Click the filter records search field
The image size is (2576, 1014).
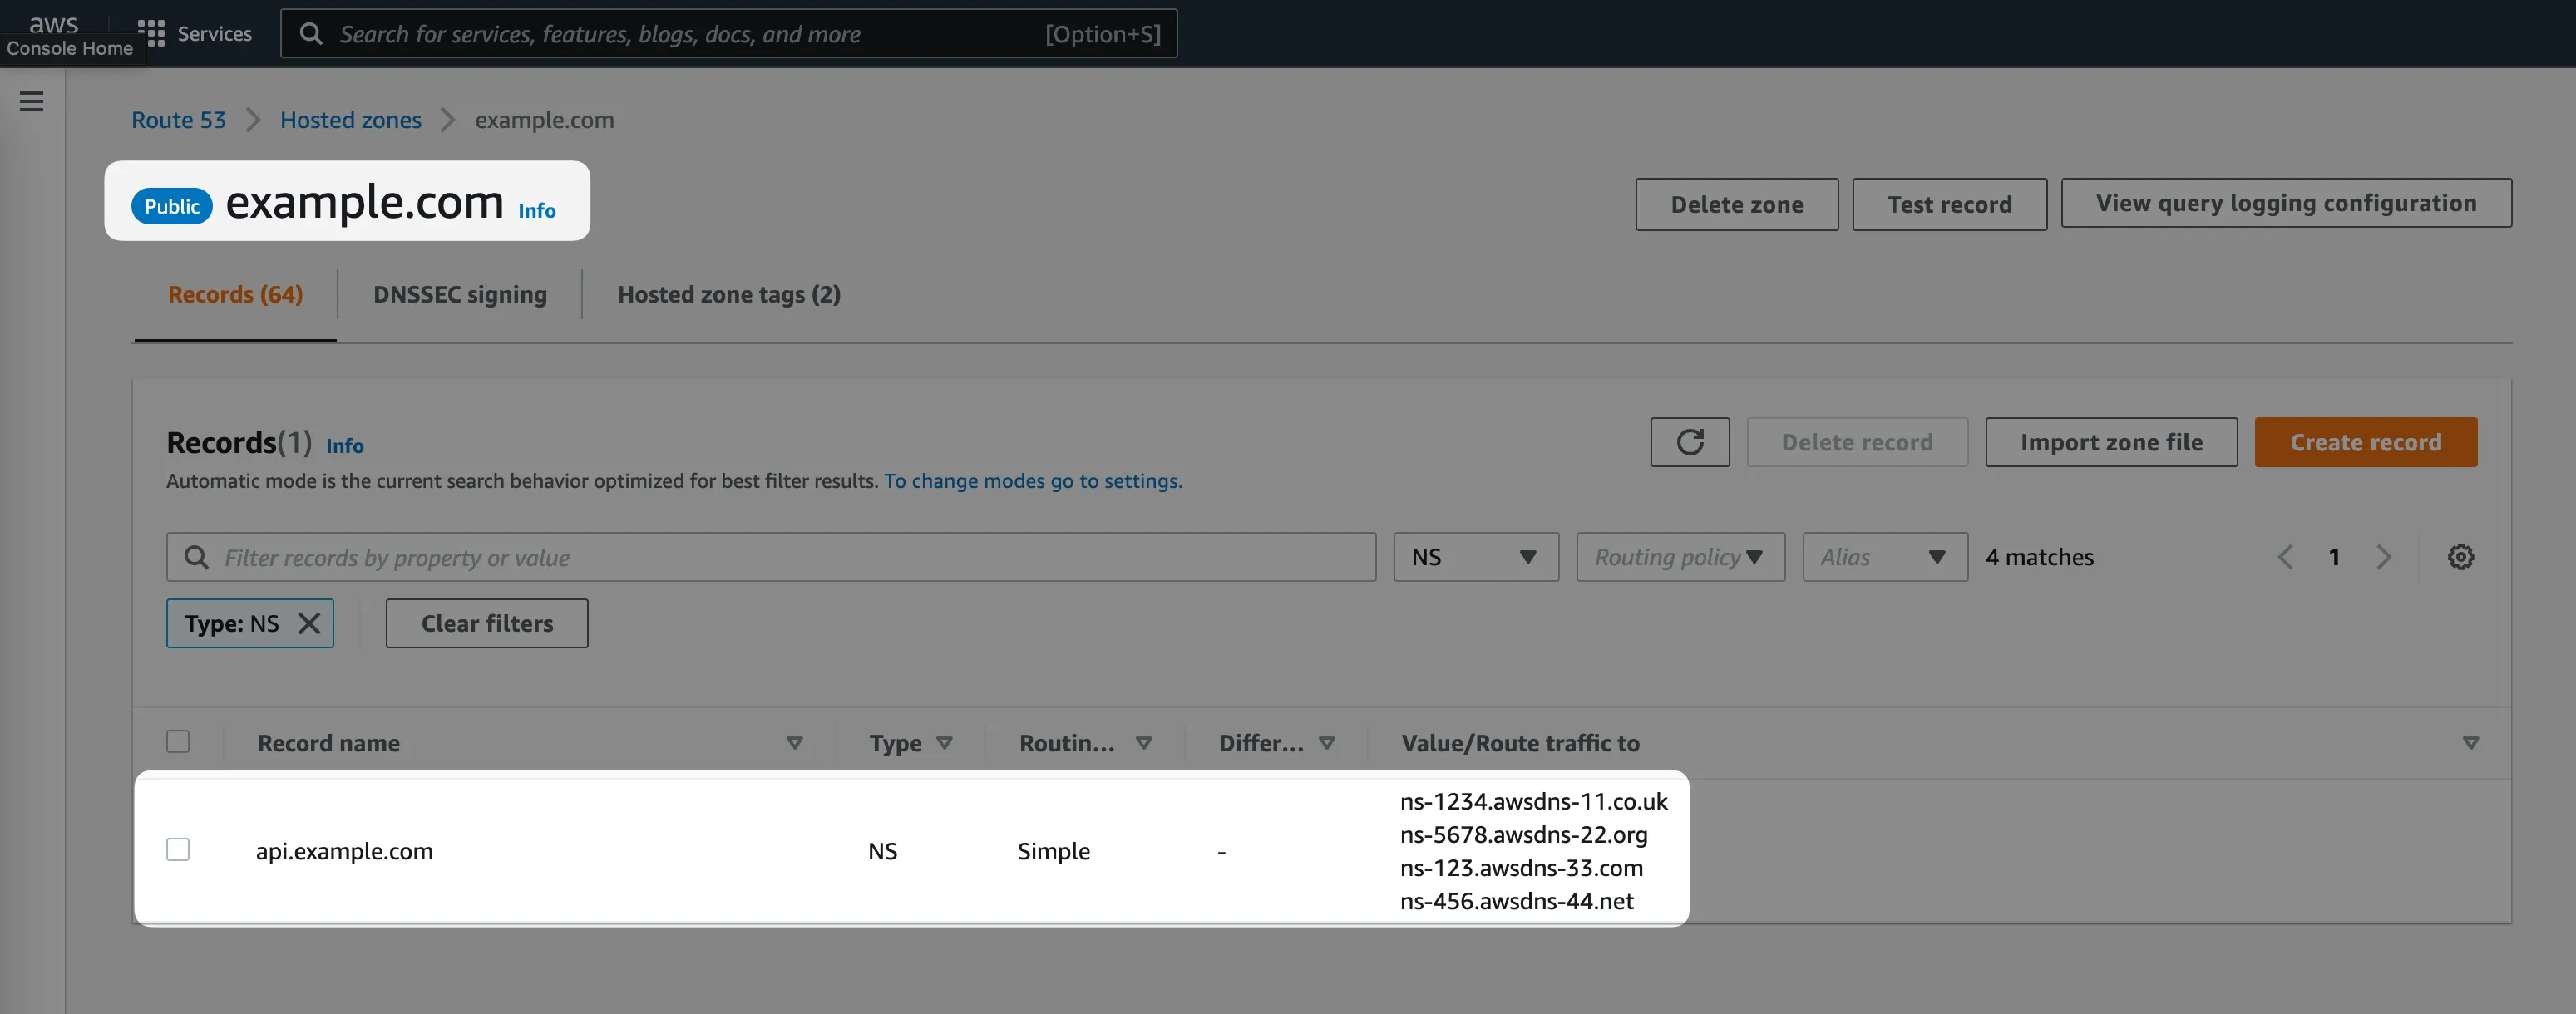coord(770,557)
